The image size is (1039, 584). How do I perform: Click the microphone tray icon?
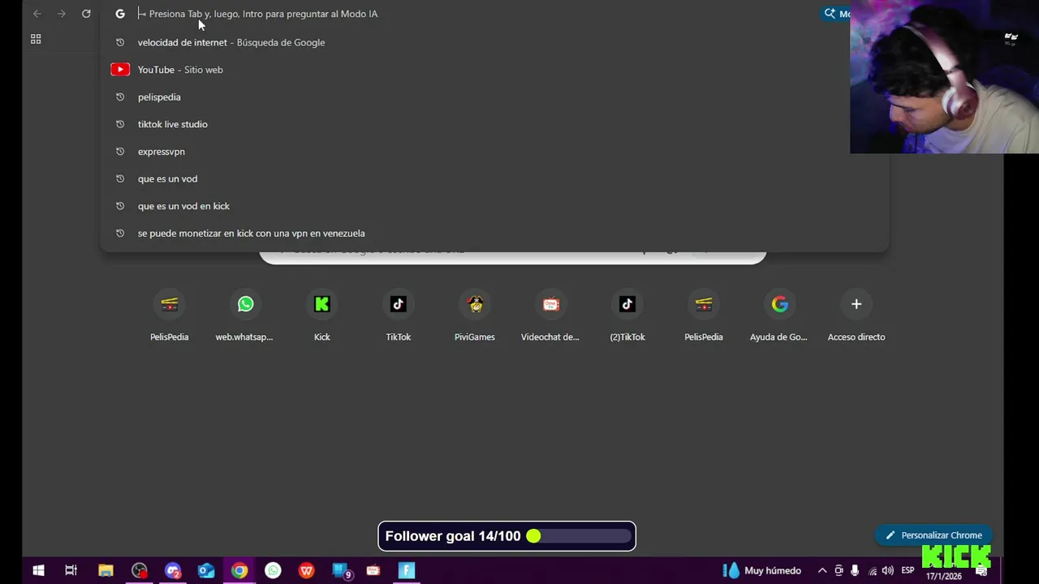pos(855,570)
